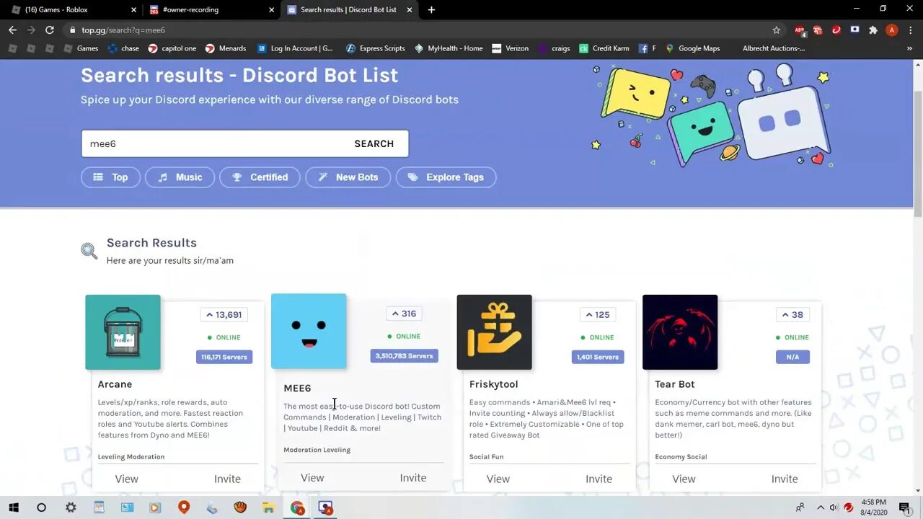This screenshot has width=923, height=519.
Task: Open the Google Maps bookmark
Action: [692, 48]
